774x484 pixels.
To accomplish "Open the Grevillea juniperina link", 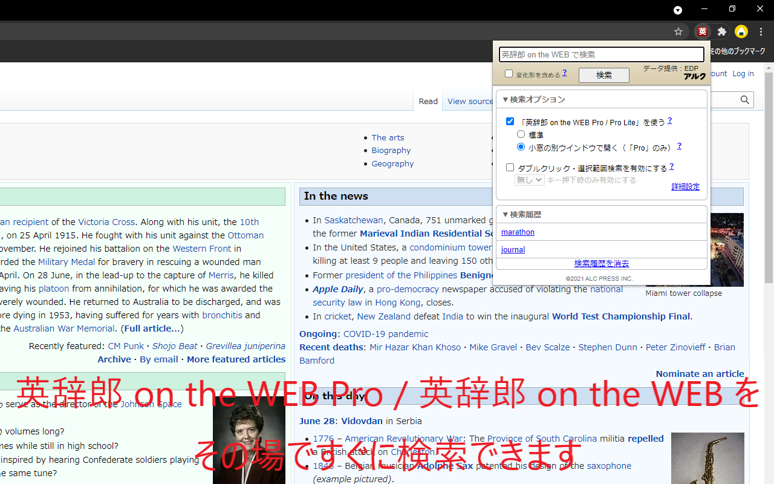I will [x=246, y=346].
